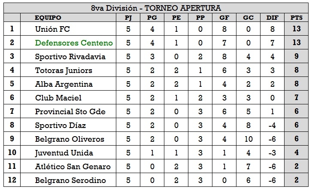Select the Sportivo Rivadavia team cell
Screen dimensions: 312x189
(69, 57)
